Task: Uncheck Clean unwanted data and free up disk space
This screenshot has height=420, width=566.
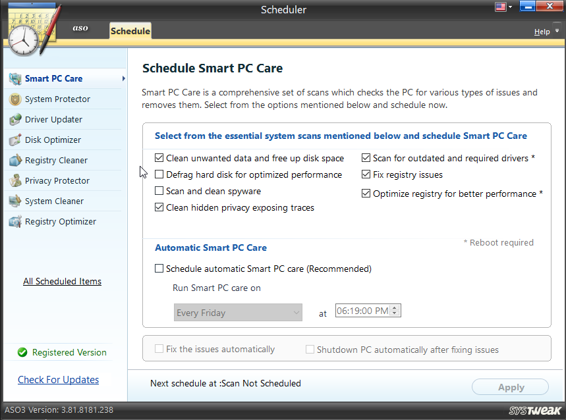Action: click(158, 158)
